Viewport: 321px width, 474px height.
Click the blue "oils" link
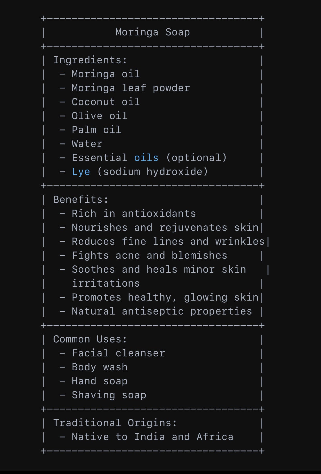[146, 158]
